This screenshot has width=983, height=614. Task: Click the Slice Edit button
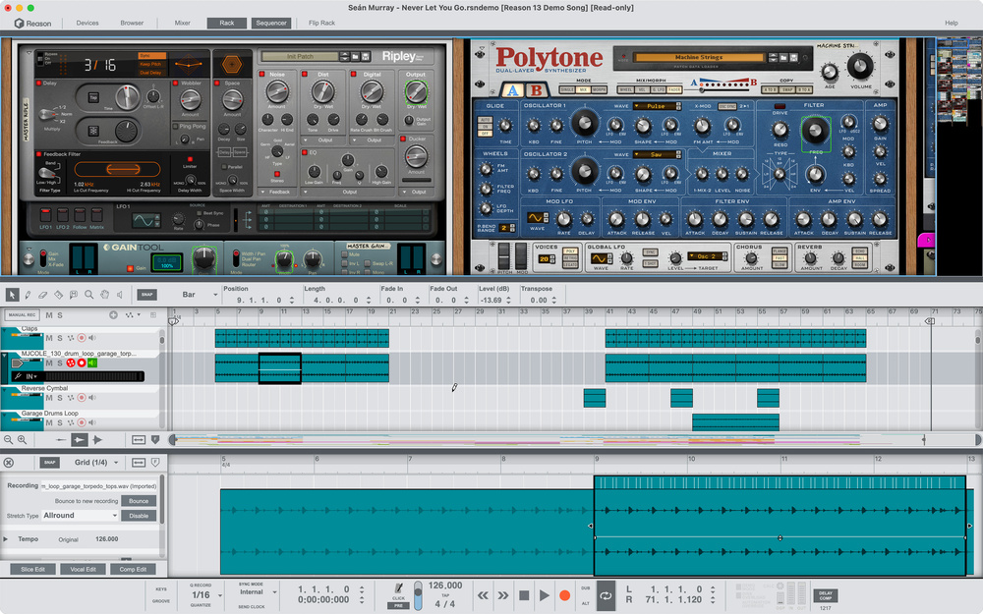(32, 569)
